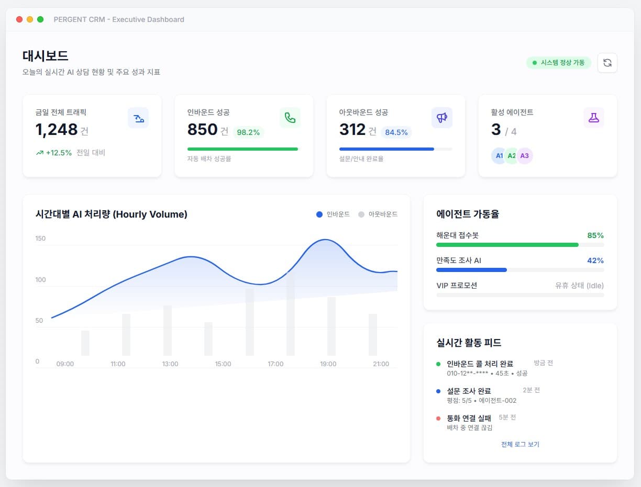This screenshot has width=641, height=487.
Task: Toggle the 인바운드 legend in the hourly chart
Action: (x=332, y=214)
